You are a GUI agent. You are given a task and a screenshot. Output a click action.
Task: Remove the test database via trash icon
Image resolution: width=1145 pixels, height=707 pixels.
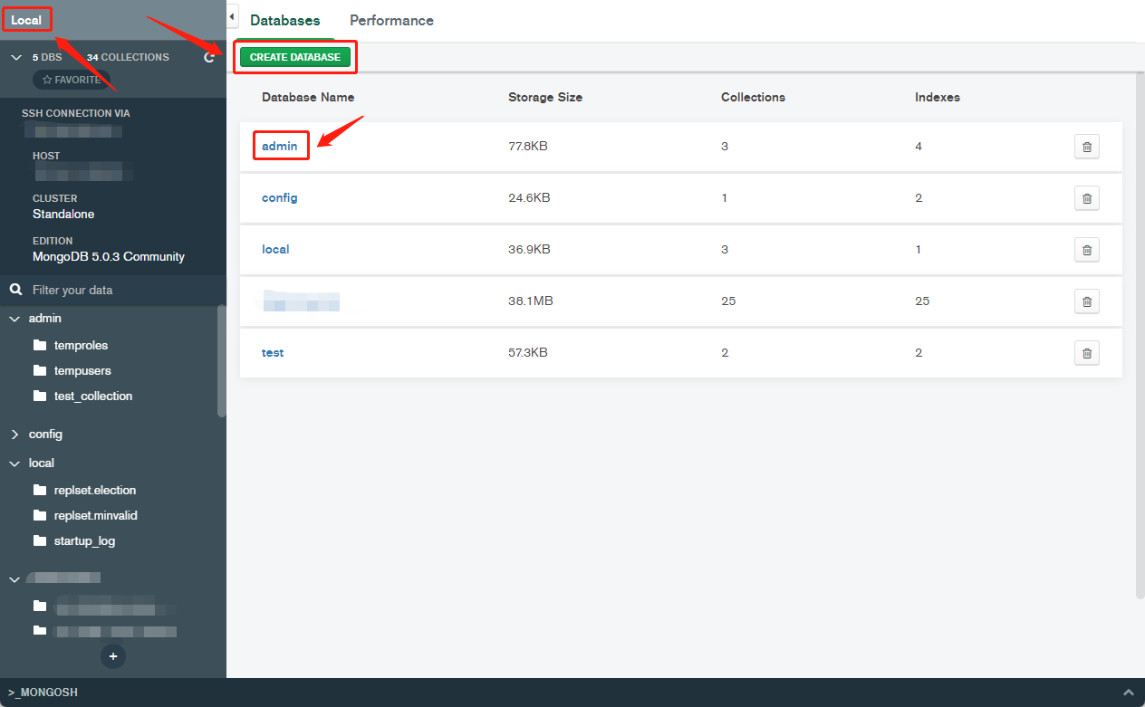click(x=1087, y=353)
